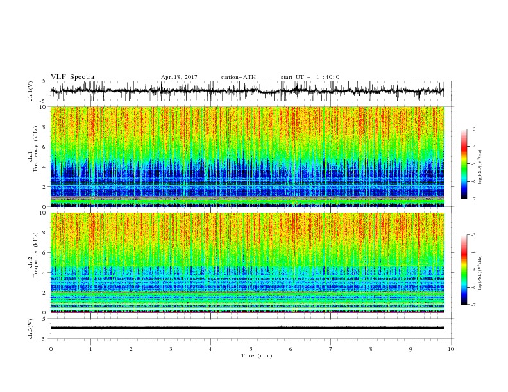Viewport: 508px width, 392px height.
Task: Click time axis tick label "2"
Action: tap(131, 349)
